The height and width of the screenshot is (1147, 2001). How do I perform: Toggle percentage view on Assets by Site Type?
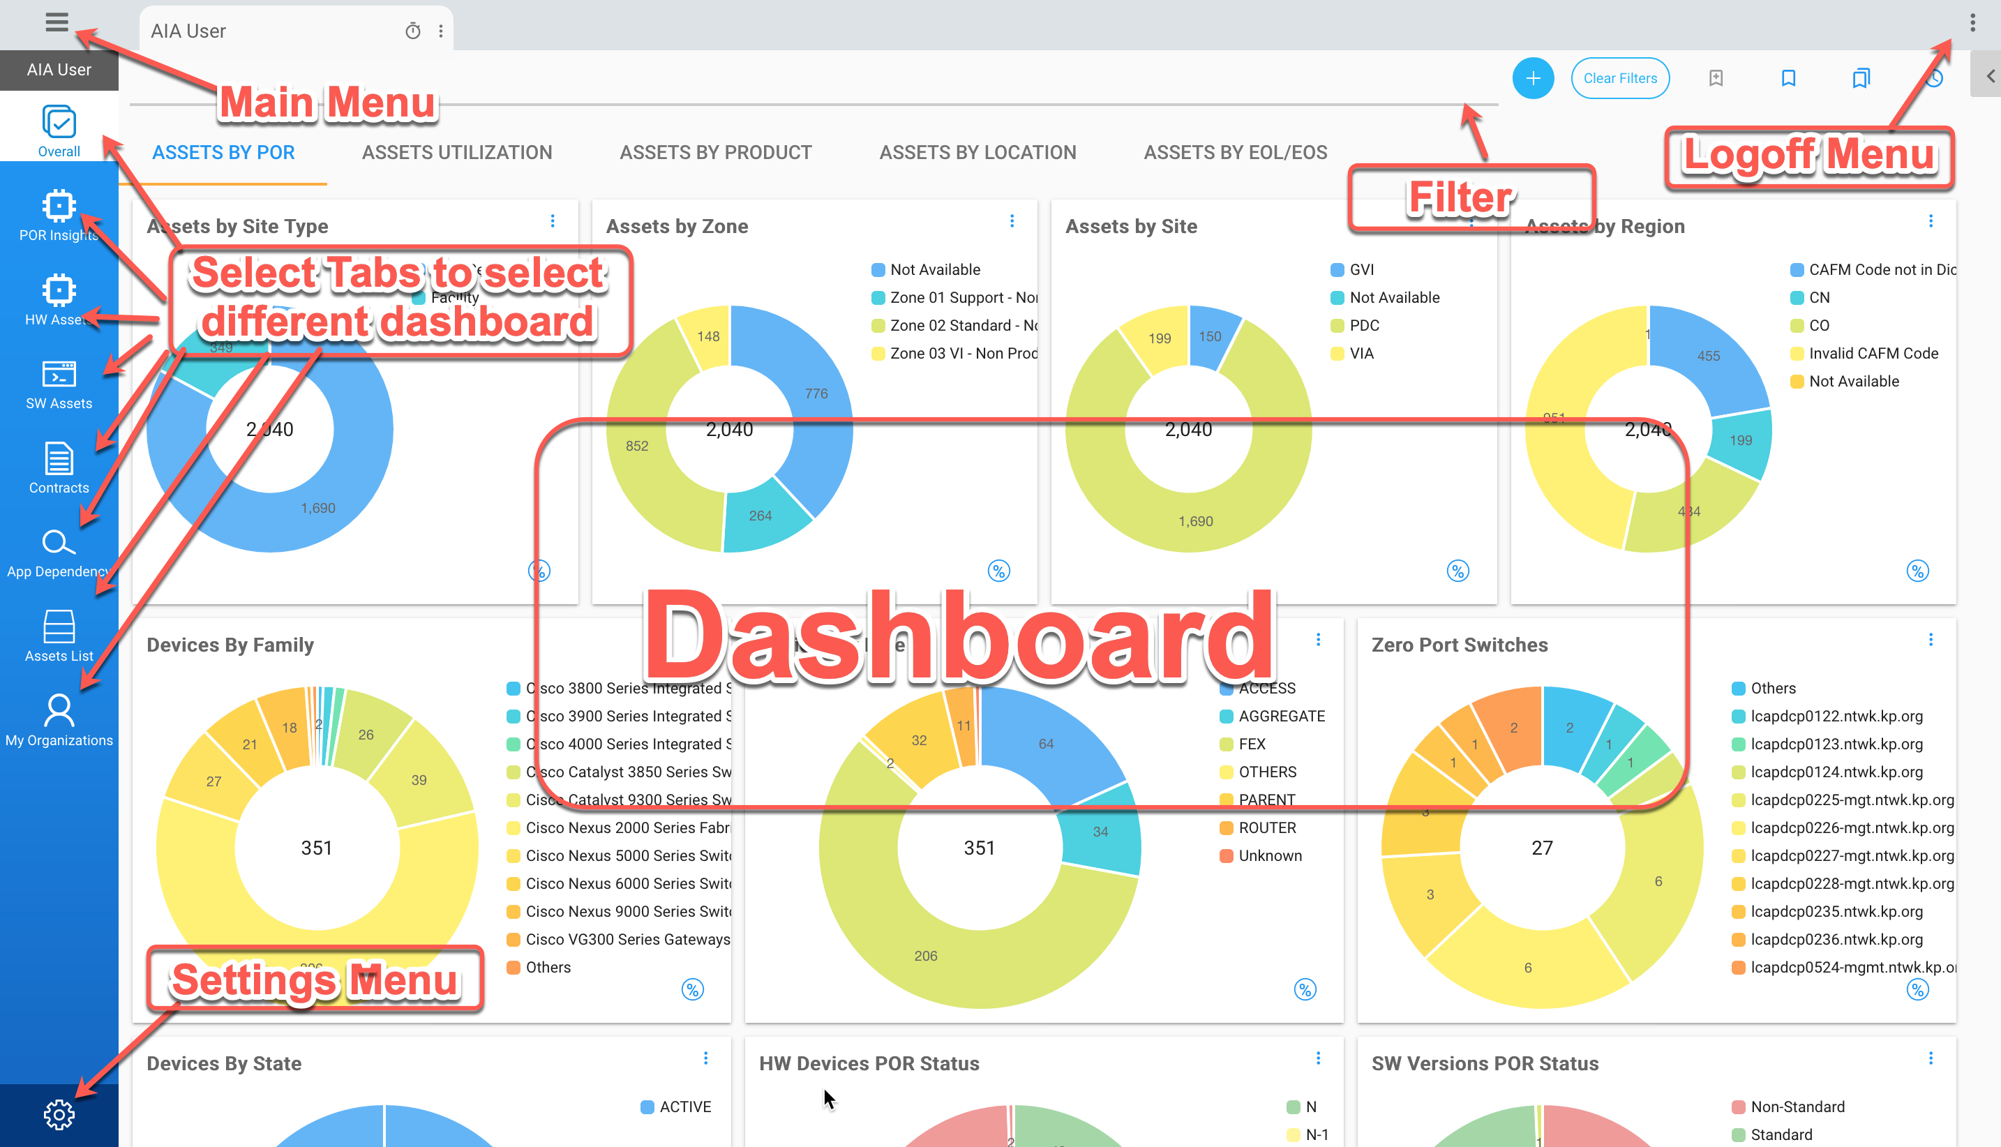point(539,571)
